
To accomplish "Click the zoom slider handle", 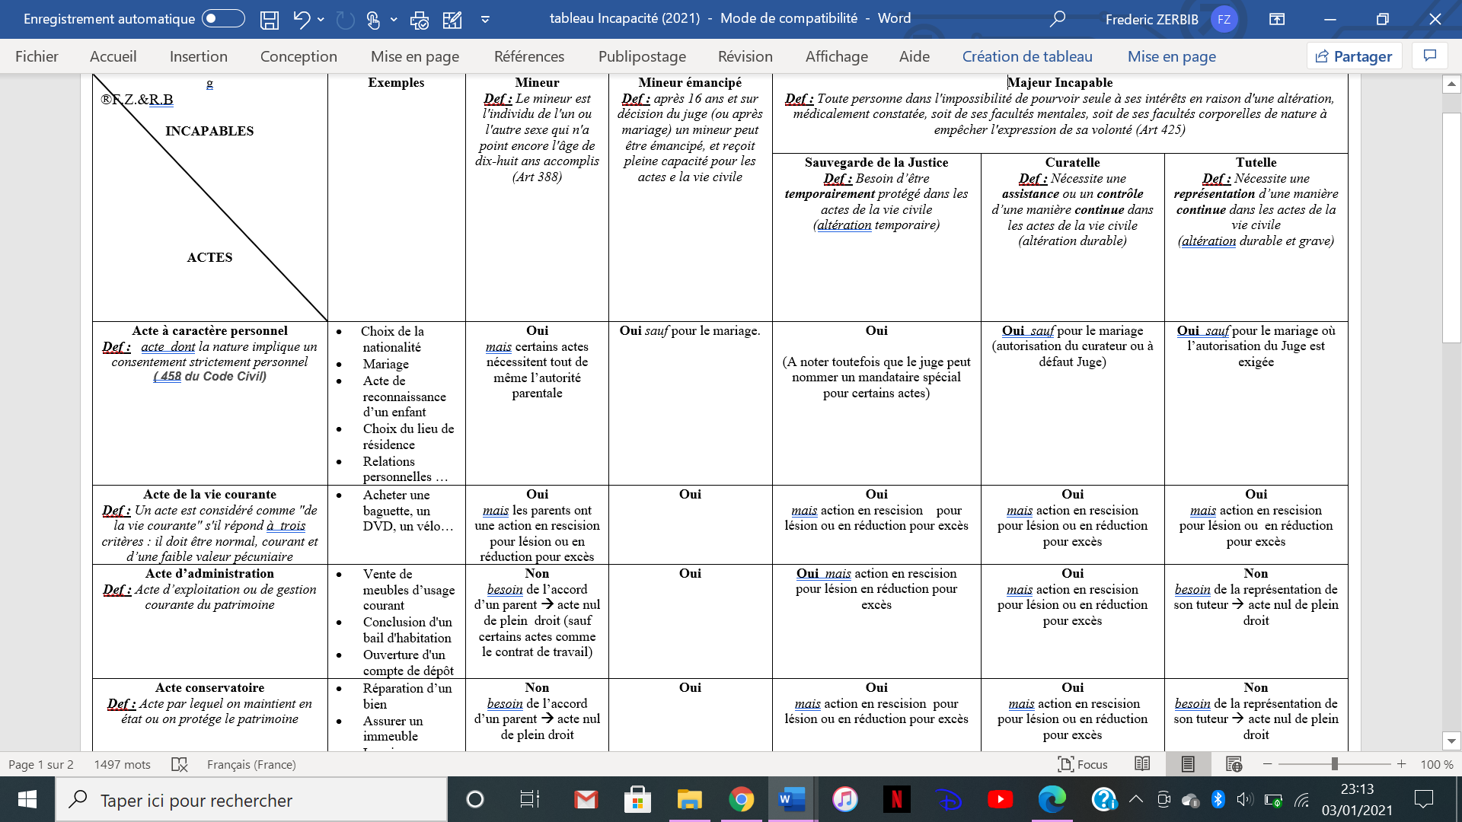I will pyautogui.click(x=1334, y=764).
